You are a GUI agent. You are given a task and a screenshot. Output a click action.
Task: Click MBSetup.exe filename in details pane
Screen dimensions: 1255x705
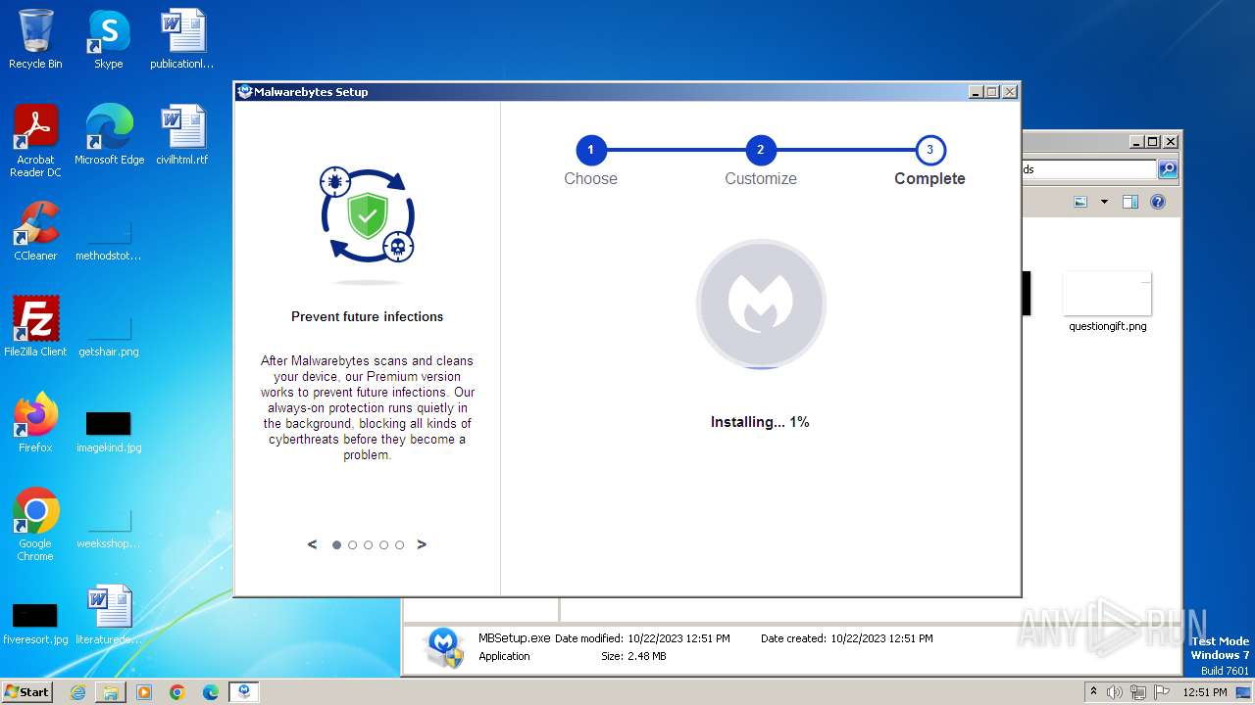(515, 637)
